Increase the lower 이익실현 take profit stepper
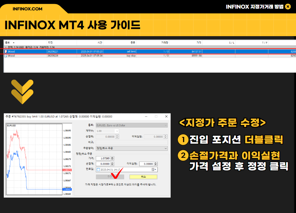The height and width of the screenshot is (213, 296). pos(156,163)
